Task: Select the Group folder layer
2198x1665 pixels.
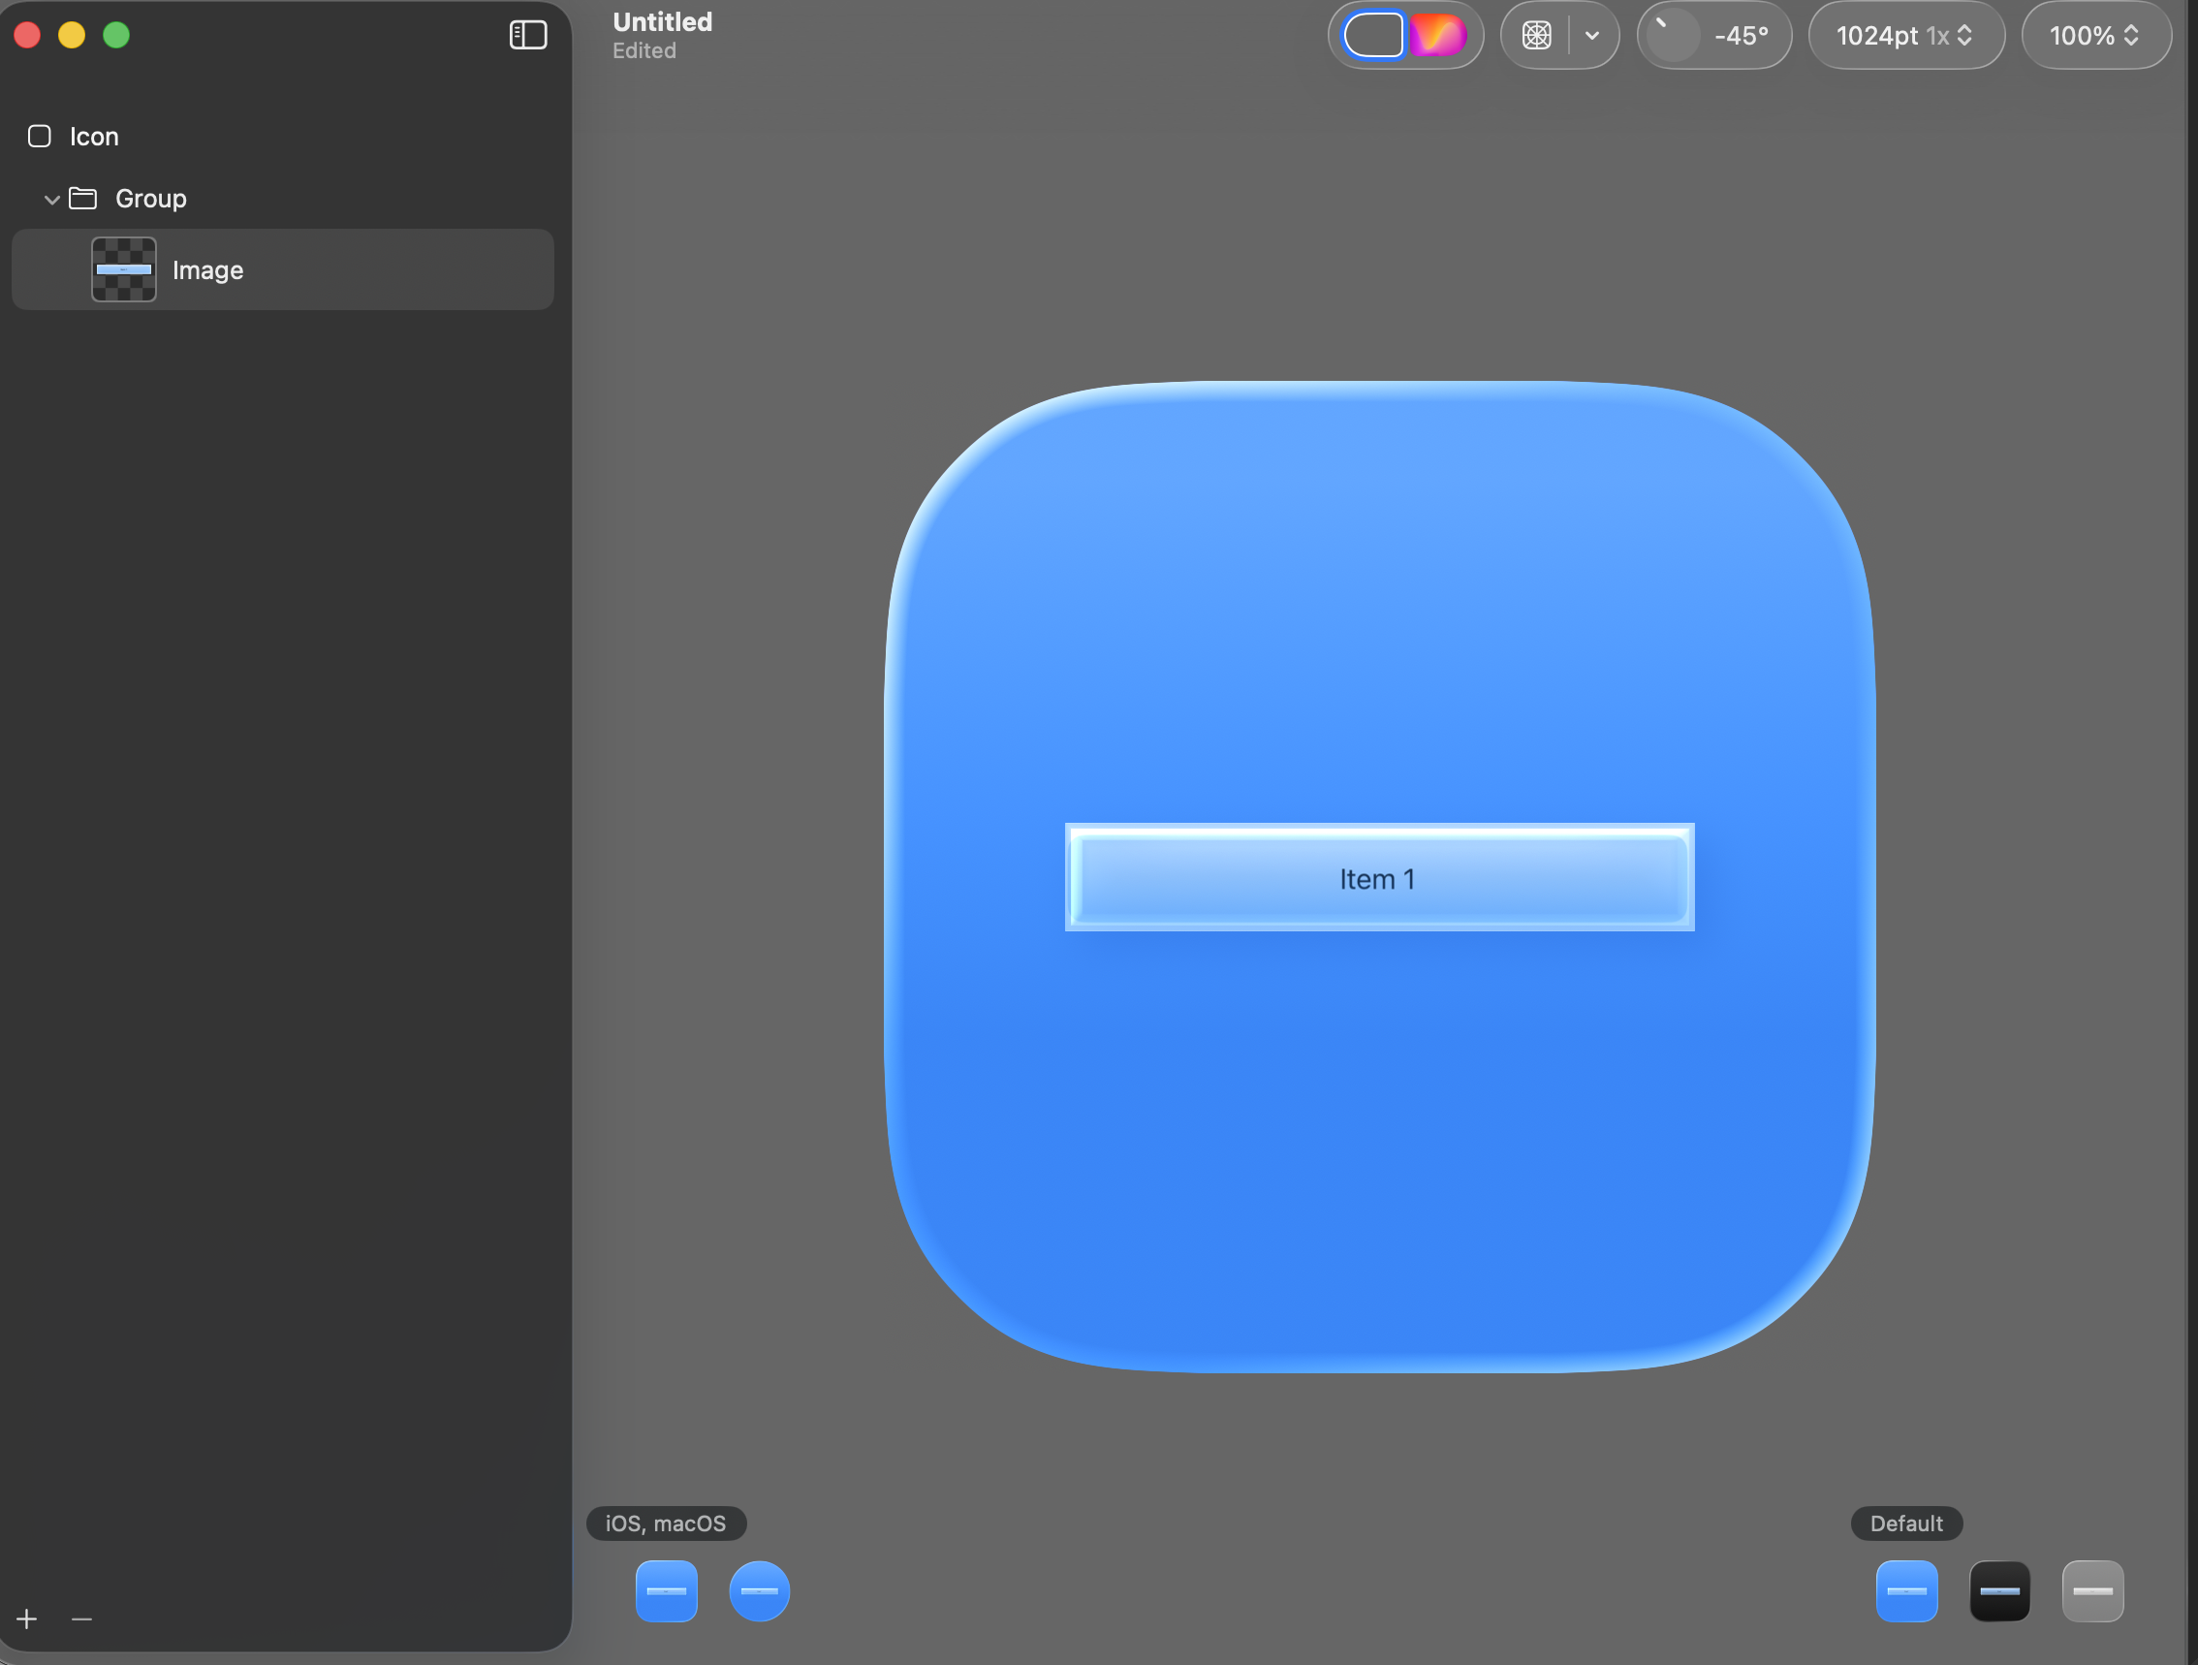Action: 150,199
